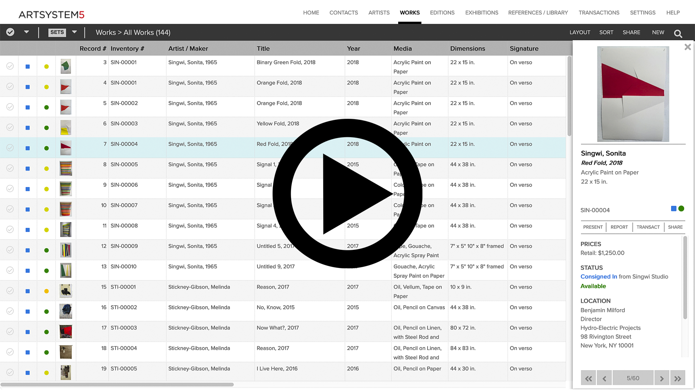Jump to the last record with double-arrow
This screenshot has width=695, height=390.
tap(678, 378)
